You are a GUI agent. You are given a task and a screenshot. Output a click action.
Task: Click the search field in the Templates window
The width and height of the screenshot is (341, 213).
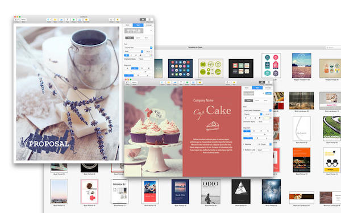point(333,47)
